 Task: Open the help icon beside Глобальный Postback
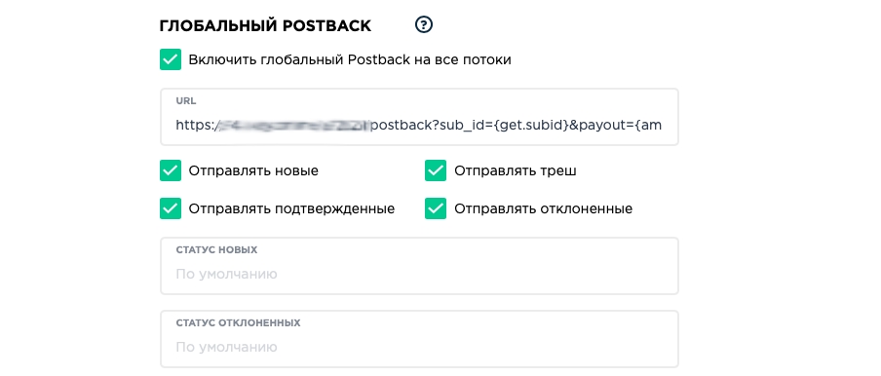(424, 24)
